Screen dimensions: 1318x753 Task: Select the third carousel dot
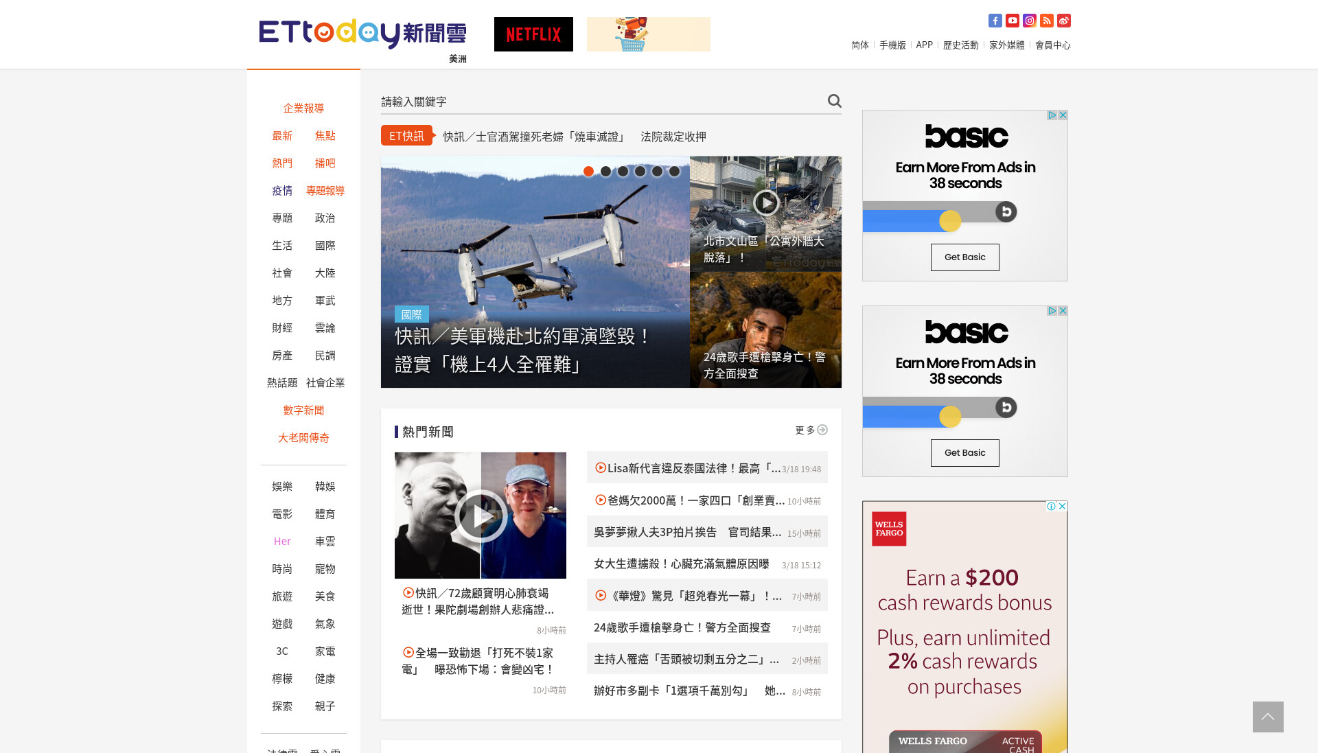[x=623, y=172]
